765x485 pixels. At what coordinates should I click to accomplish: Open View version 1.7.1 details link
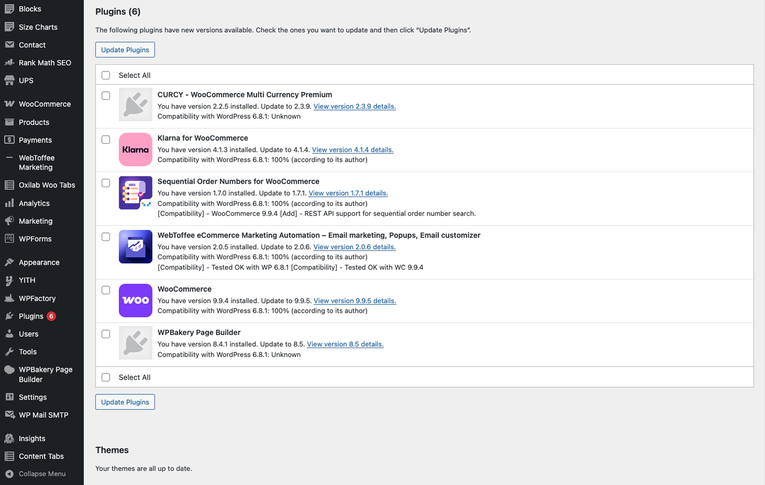point(348,193)
